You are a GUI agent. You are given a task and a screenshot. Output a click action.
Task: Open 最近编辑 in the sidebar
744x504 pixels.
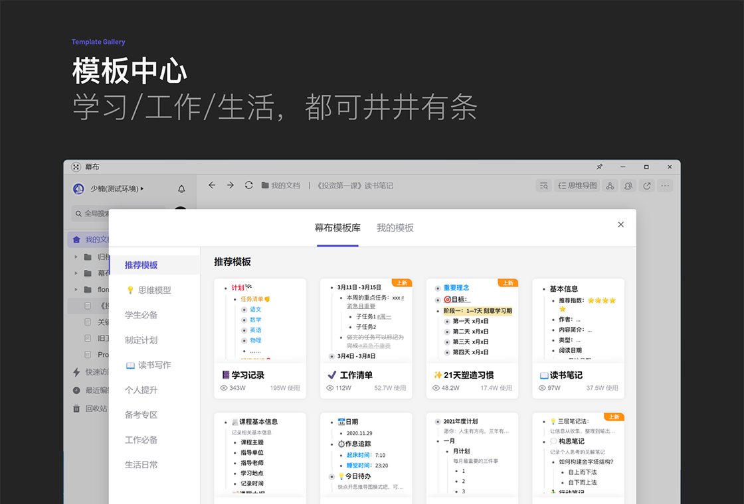coord(90,391)
